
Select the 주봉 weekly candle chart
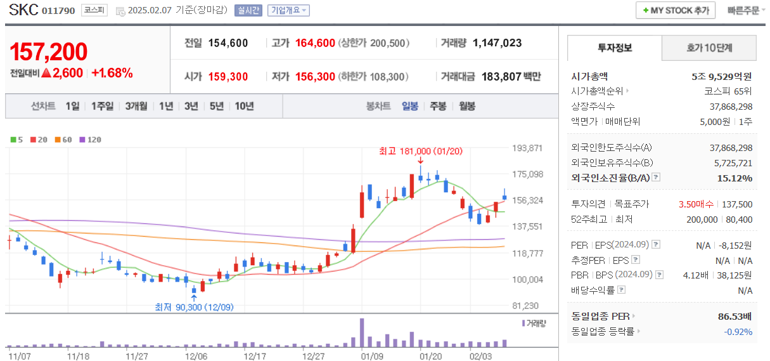tap(438, 106)
